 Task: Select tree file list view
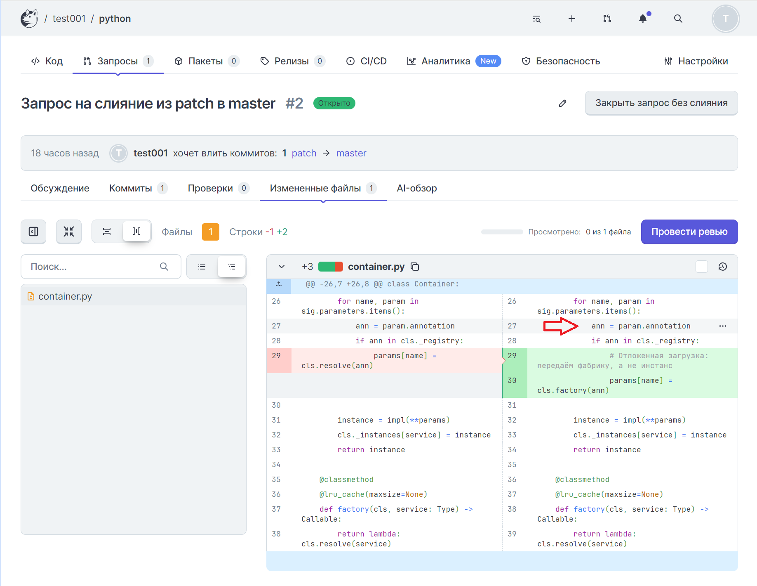pos(232,267)
